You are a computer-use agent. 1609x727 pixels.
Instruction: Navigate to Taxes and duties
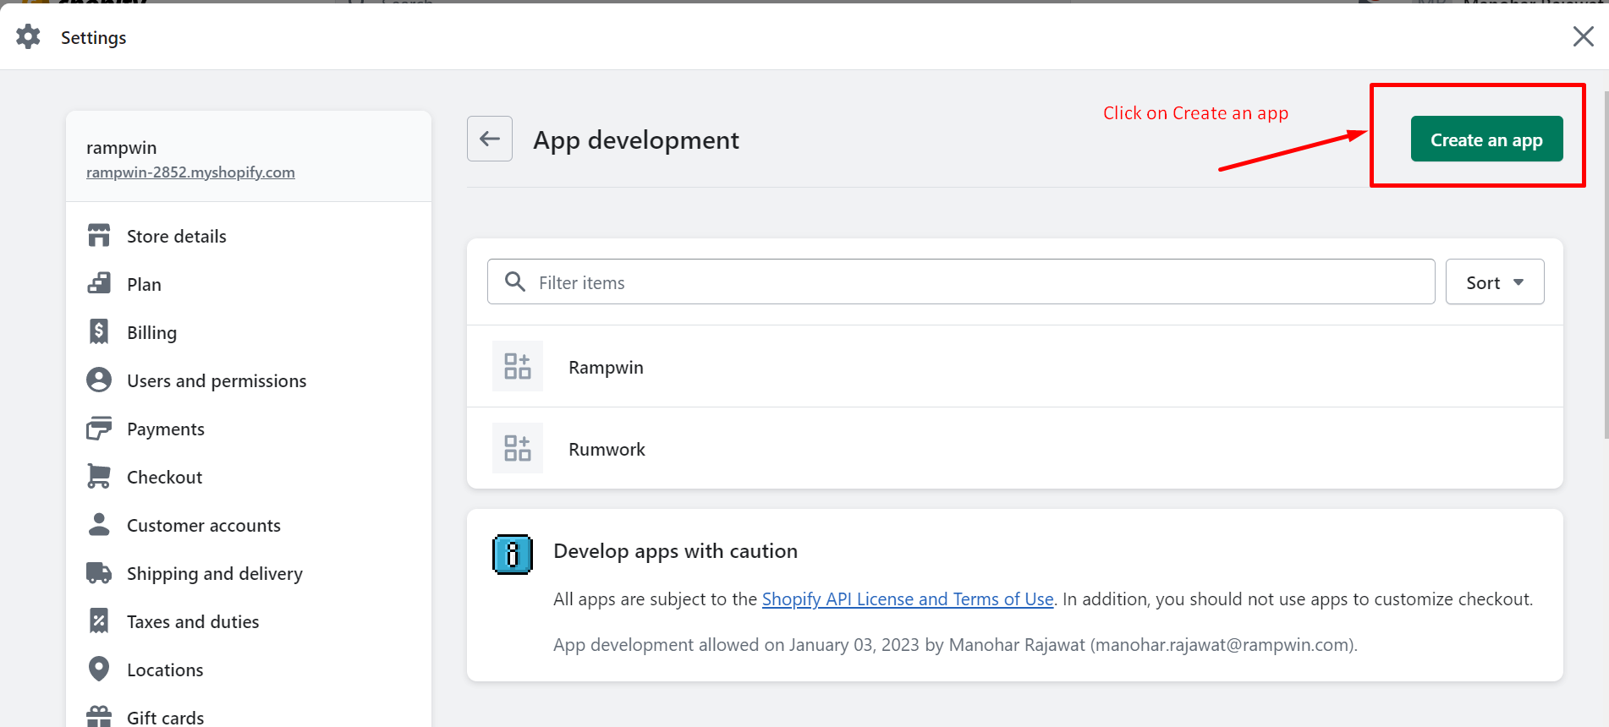[193, 622]
